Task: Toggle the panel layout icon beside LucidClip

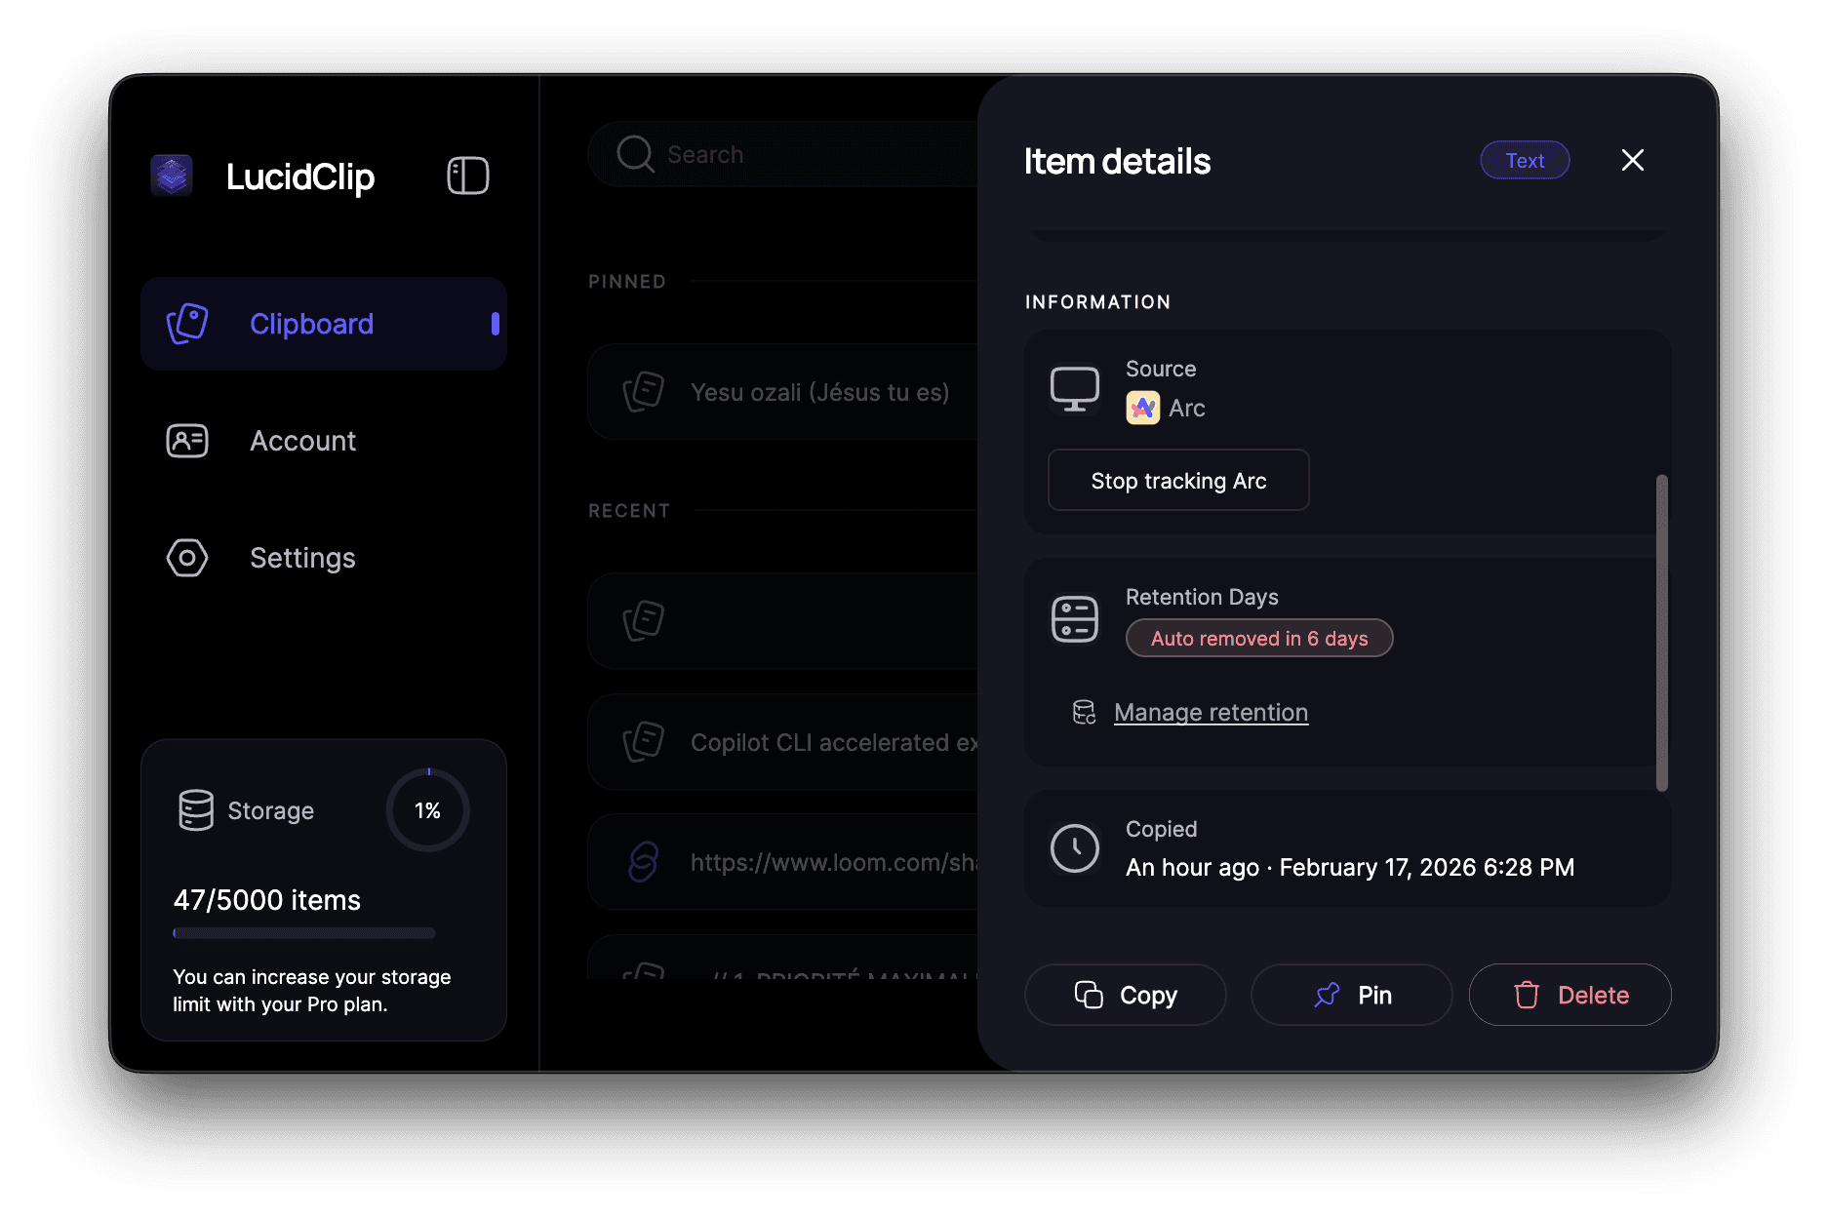Action: coord(467,176)
